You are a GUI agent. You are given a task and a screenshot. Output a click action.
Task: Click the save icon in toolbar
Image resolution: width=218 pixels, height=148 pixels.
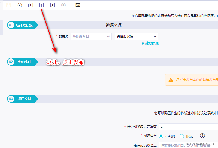click(x=9, y=5)
